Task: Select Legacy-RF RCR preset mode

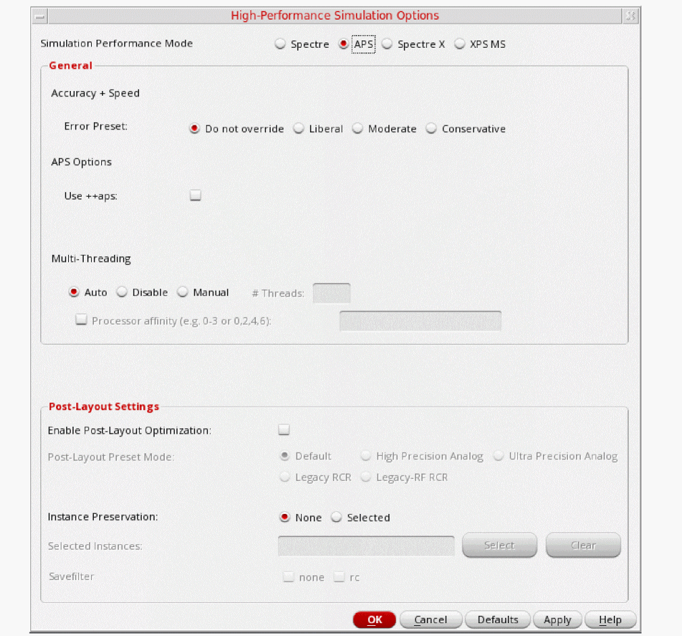Action: pos(366,477)
